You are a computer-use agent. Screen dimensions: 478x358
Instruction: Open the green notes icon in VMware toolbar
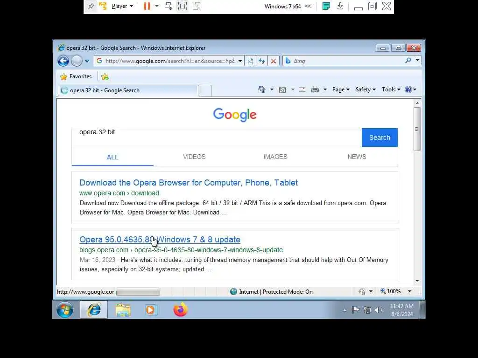(326, 6)
